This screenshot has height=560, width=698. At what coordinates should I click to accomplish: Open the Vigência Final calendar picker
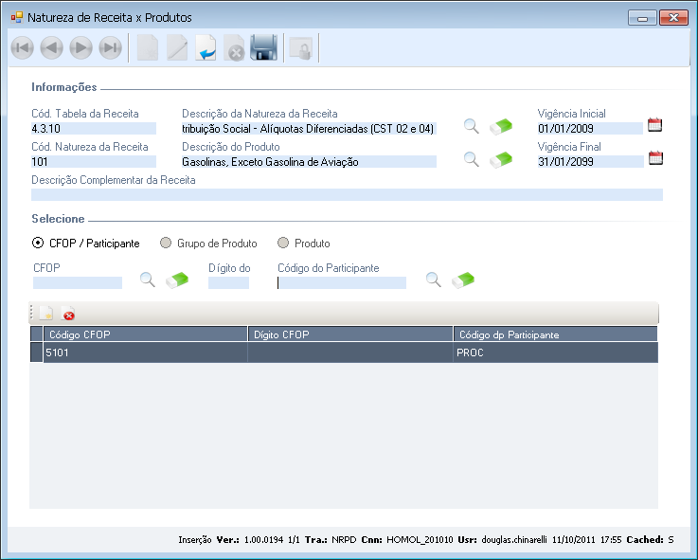(654, 158)
